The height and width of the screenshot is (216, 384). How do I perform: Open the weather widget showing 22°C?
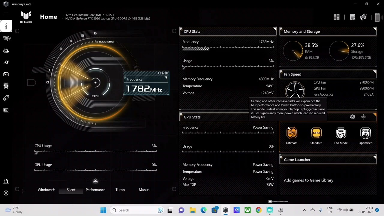(14, 210)
